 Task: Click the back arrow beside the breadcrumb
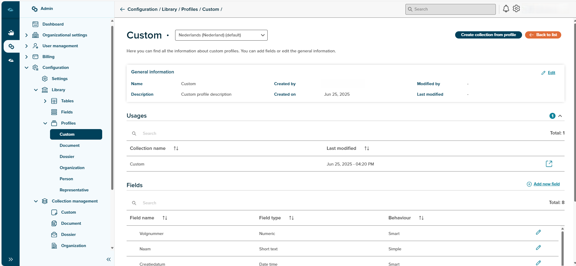click(x=122, y=9)
